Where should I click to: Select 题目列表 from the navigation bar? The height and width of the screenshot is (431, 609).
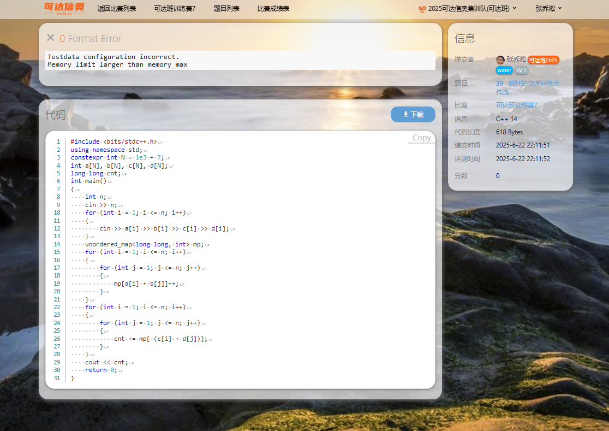(x=226, y=9)
